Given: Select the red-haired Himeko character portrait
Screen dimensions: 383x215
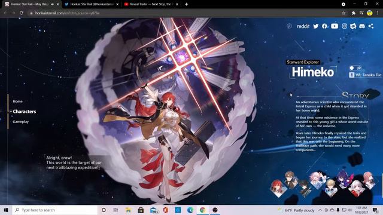Looking at the screenshot, I should click(x=278, y=188).
